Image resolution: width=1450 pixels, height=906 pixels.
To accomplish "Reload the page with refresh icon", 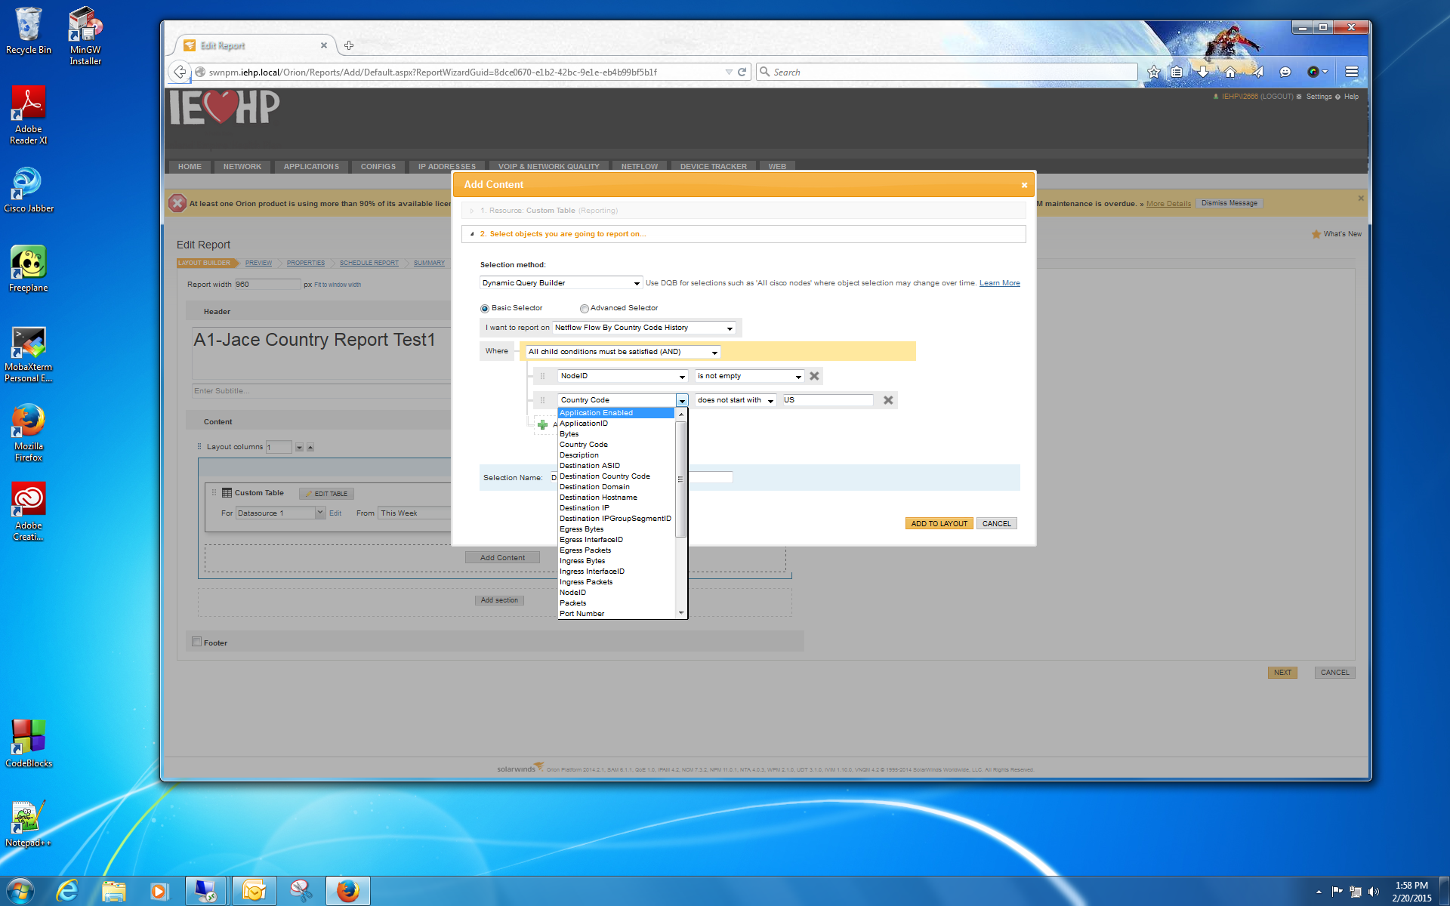I will [x=742, y=72].
